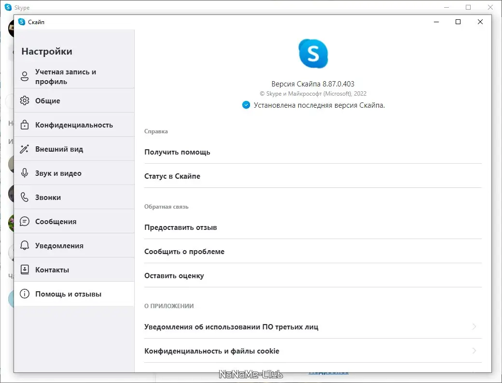
Task: Select Внешний вид settings section
Action: (74, 149)
